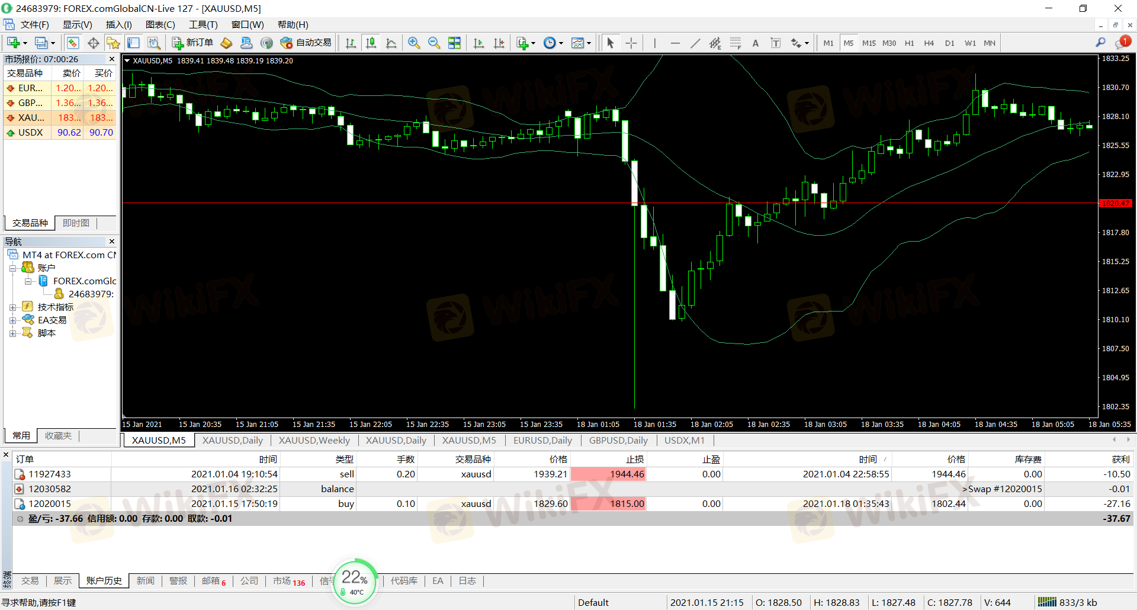The height and width of the screenshot is (610, 1137).
Task: Switch to 交易 terminal tab
Action: pyautogui.click(x=30, y=580)
